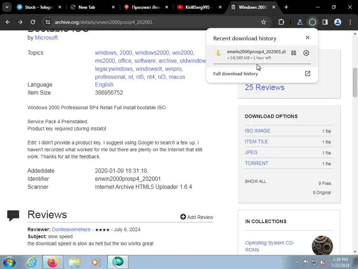This screenshot has width=358, height=269.
Task: Open Chrome three-dot menu
Action: [x=350, y=22]
